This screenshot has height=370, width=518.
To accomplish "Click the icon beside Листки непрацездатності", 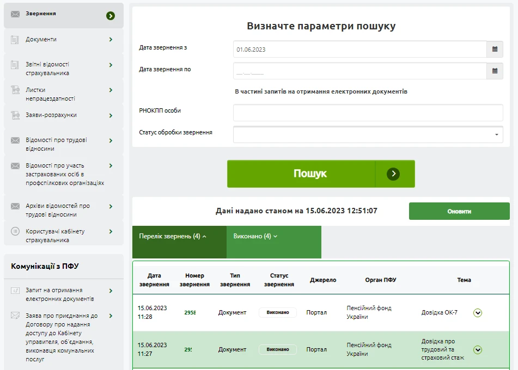I will coord(15,90).
